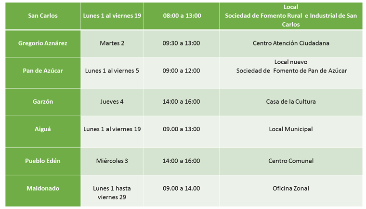Select the Oficina Zonal location cell
366x209 pixels.
(291, 189)
